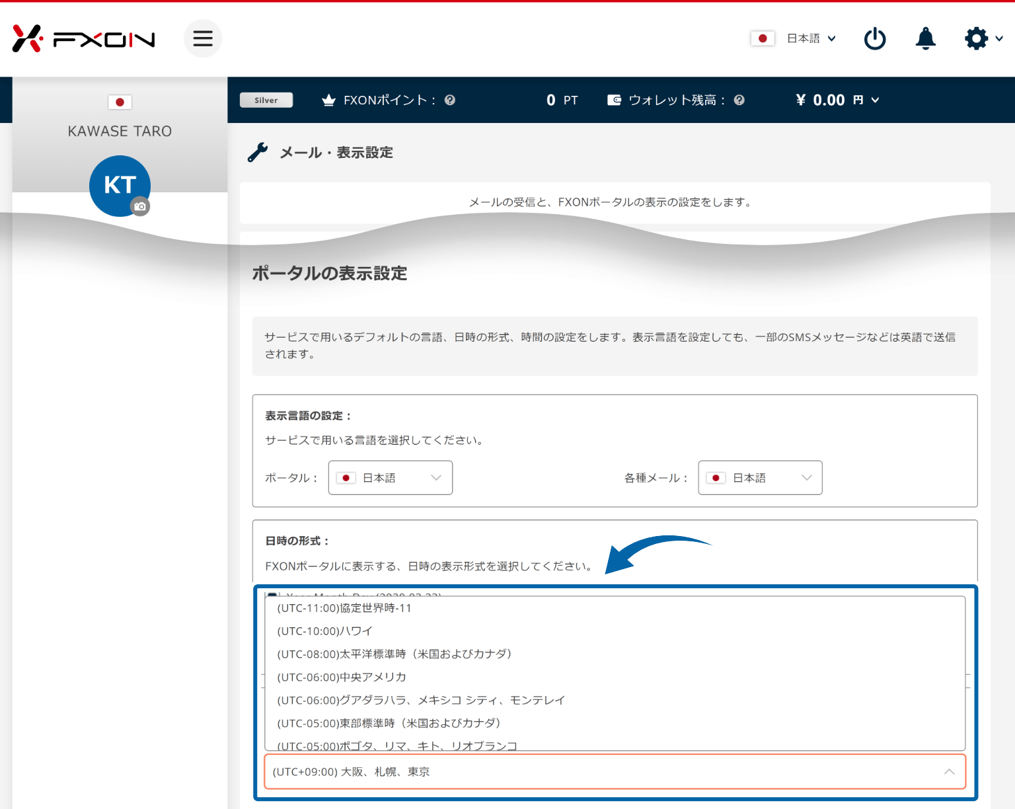The height and width of the screenshot is (809, 1015).
Task: Open the settings gear menu
Action: (976, 38)
